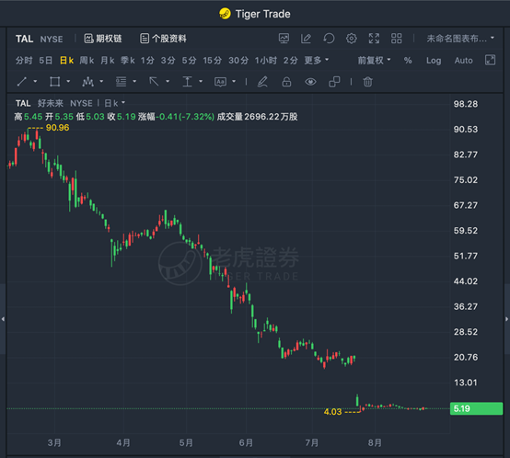Click the 好未来 company name
Image resolution: width=510 pixels, height=458 pixels.
[x=51, y=103]
